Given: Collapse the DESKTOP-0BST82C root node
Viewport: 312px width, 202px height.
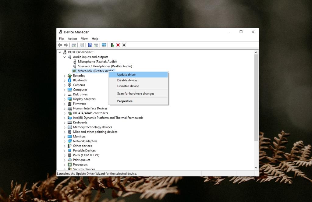Looking at the screenshot, I should tap(60, 52).
